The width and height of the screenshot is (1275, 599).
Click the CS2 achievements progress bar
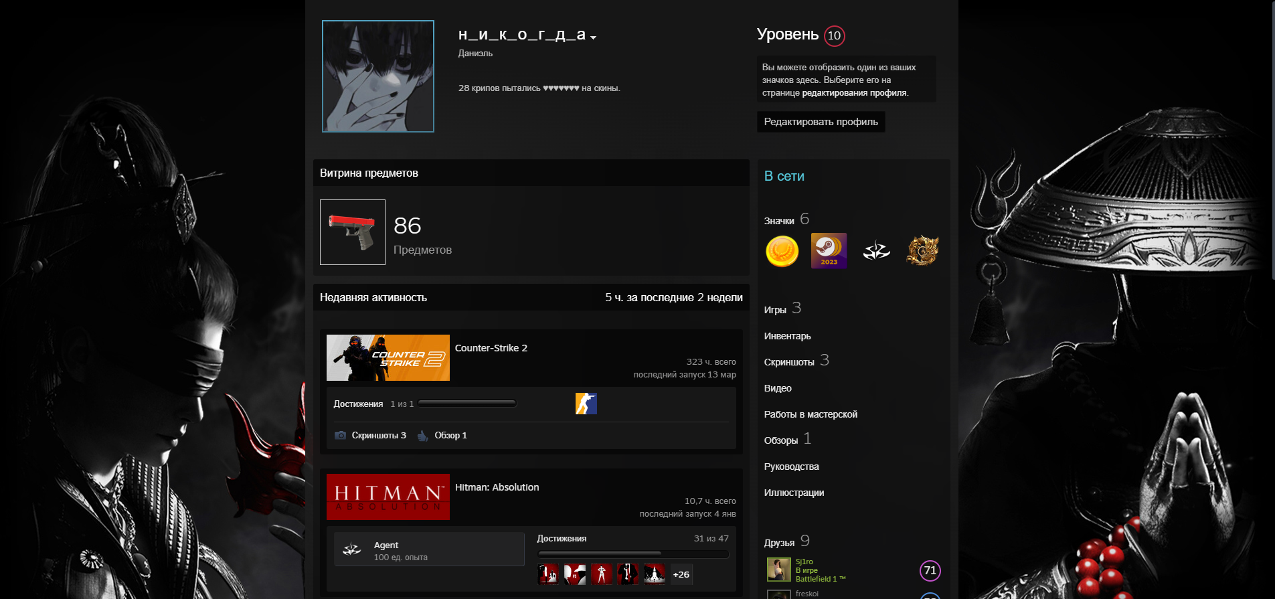tap(467, 404)
